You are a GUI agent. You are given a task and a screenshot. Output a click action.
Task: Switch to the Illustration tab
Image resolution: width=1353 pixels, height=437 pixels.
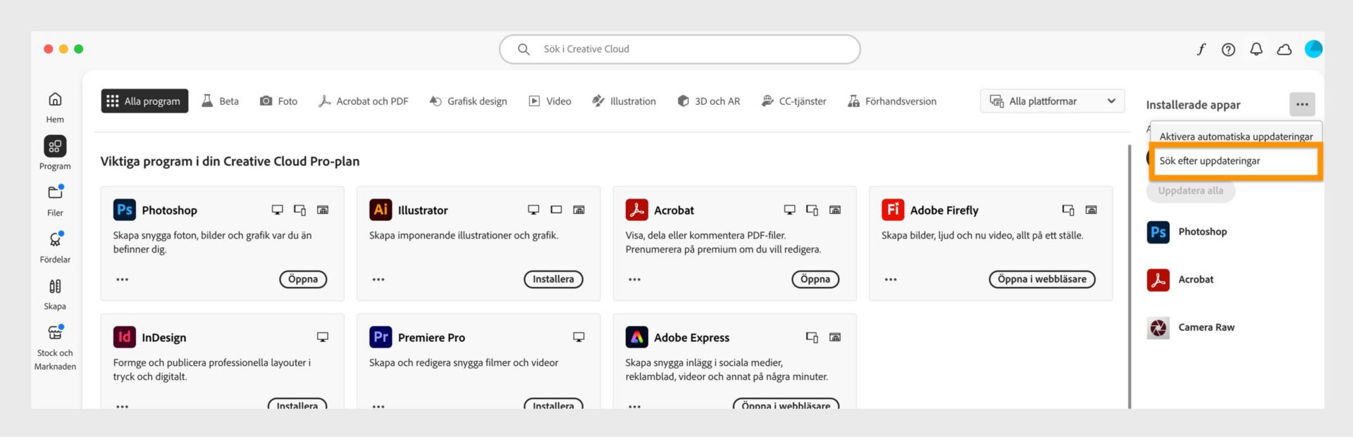pos(624,101)
